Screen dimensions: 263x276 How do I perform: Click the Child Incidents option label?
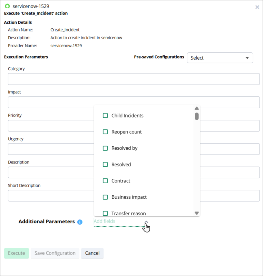[x=127, y=116]
